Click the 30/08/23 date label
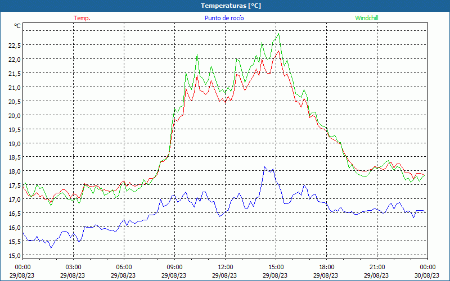The width and height of the screenshot is (450, 281). pyautogui.click(x=427, y=275)
